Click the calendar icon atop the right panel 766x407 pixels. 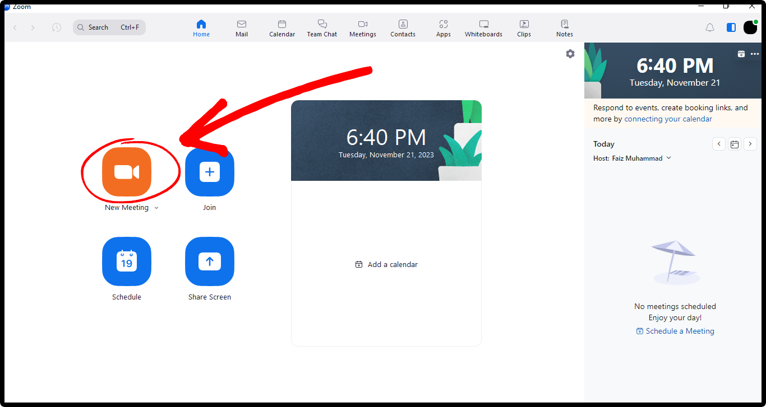741,54
